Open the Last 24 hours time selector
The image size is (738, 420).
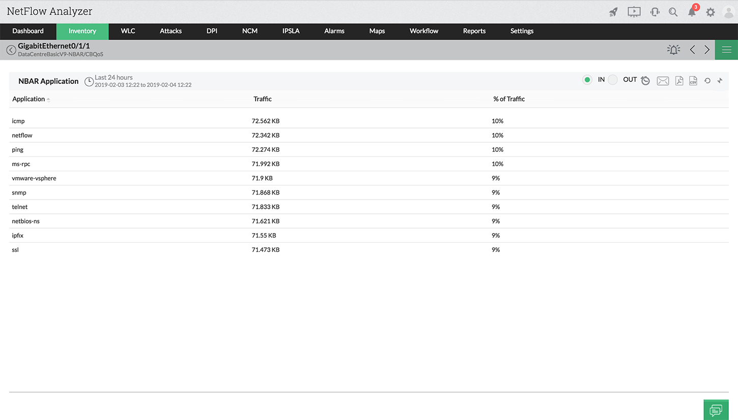point(89,81)
